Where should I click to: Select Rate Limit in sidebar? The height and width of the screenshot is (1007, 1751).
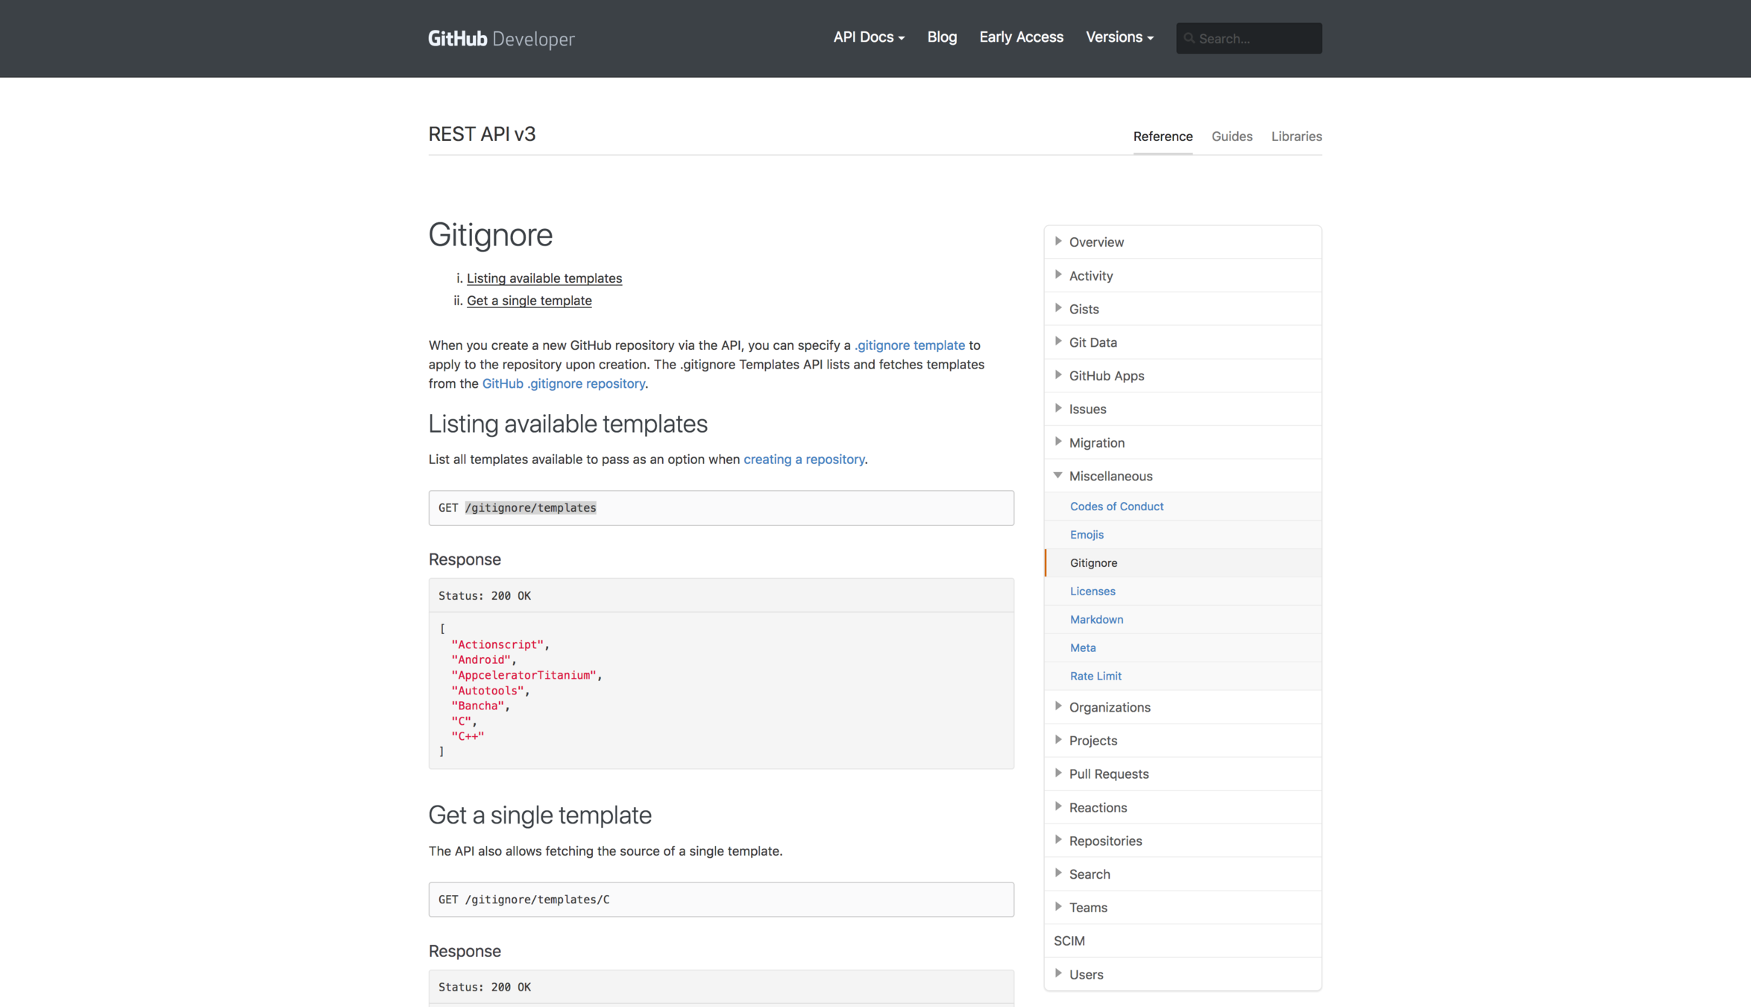(x=1095, y=676)
